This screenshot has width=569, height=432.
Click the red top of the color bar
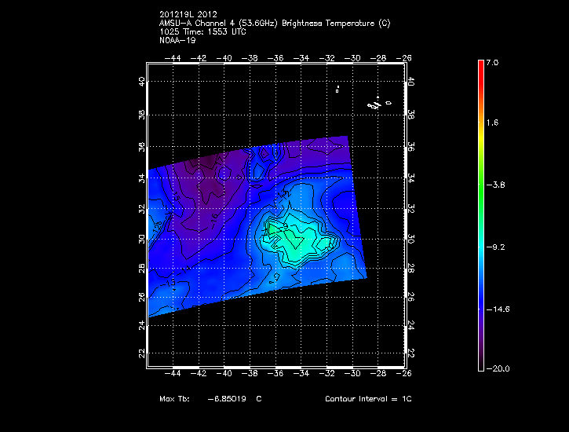tap(481, 67)
